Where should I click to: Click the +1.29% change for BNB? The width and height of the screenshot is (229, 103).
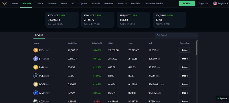(97, 67)
